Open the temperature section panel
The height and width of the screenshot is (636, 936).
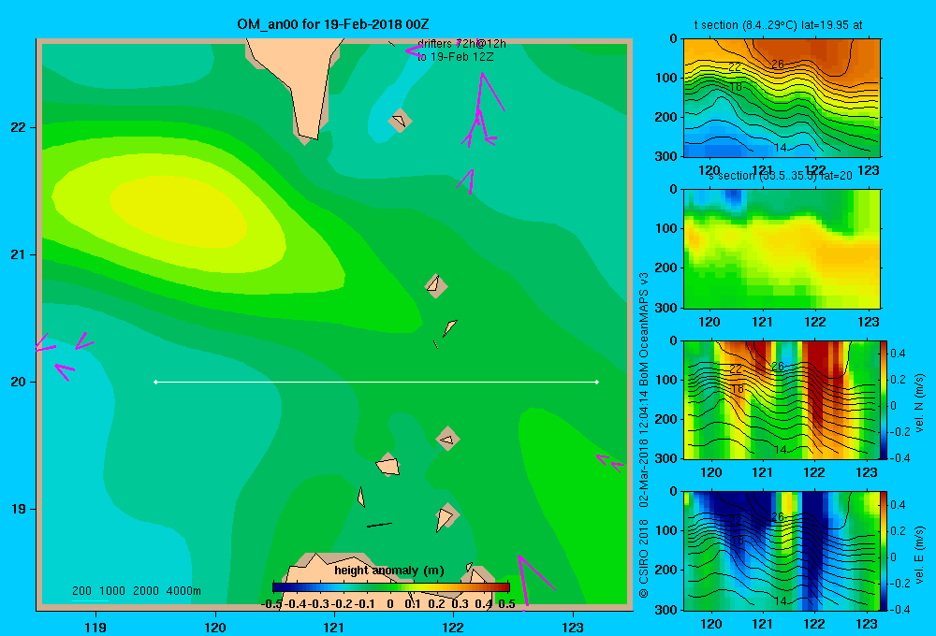pos(782,98)
